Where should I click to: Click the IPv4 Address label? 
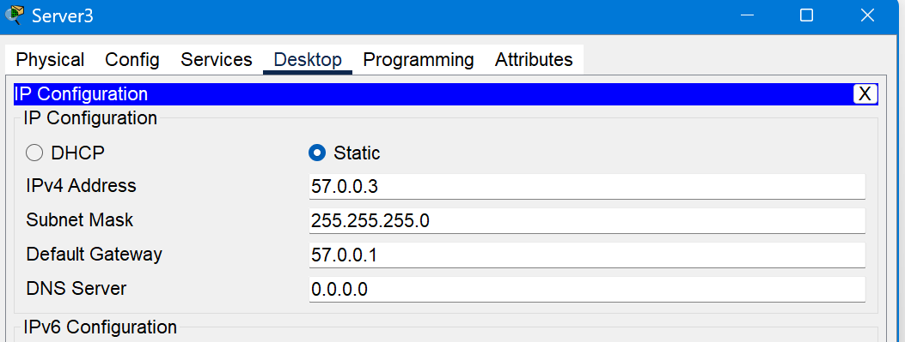point(82,186)
